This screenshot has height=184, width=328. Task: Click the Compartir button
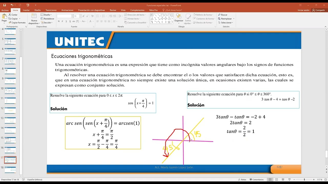319,10
